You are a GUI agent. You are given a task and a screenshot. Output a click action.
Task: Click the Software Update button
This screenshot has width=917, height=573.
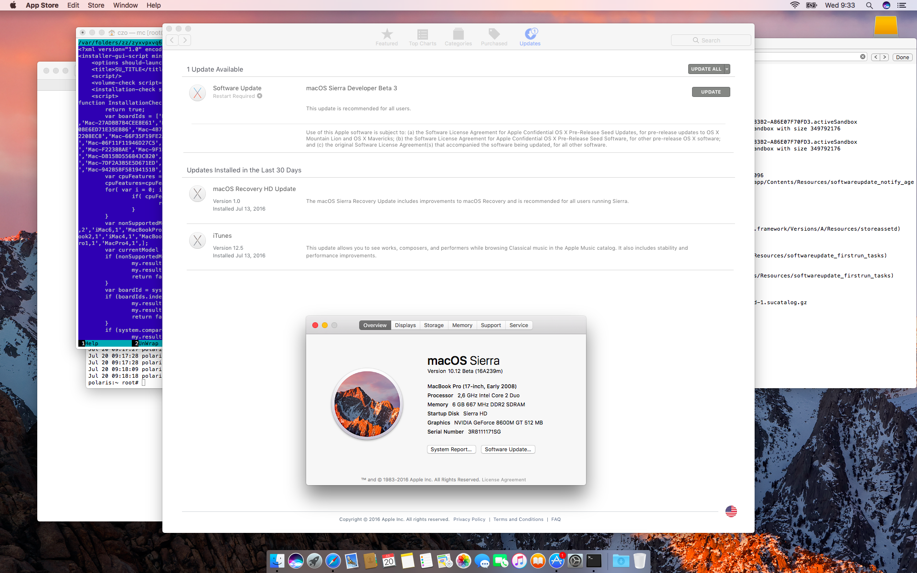coord(508,449)
